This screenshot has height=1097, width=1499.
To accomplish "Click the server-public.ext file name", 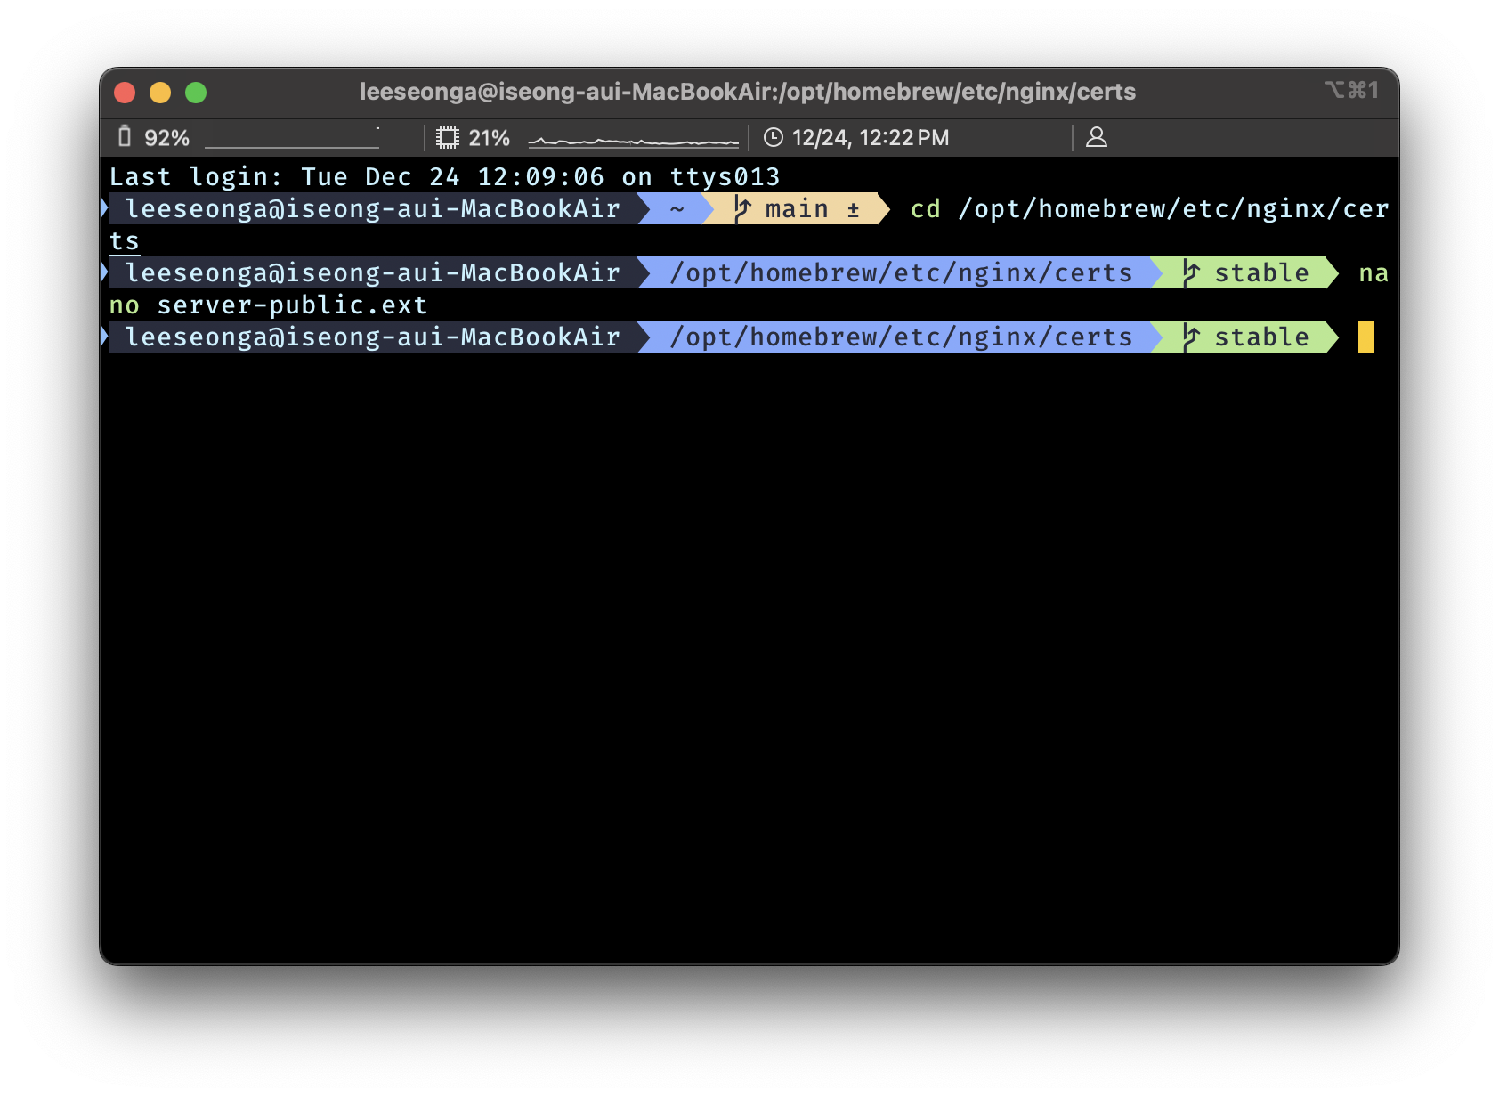I will tap(292, 305).
